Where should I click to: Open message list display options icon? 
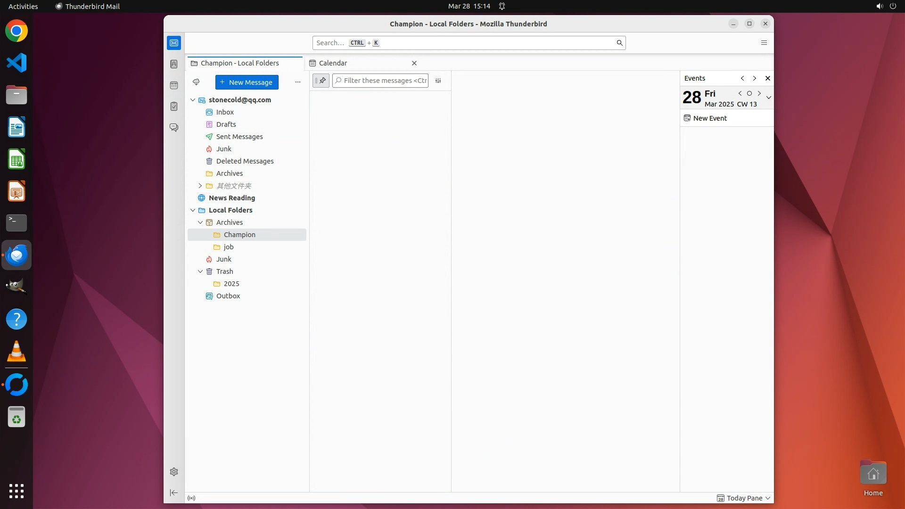(438, 81)
